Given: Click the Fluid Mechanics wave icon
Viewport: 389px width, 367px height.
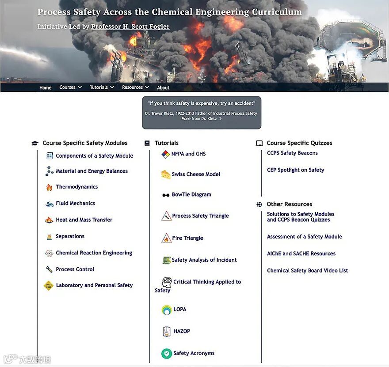Looking at the screenshot, I should (50, 204).
